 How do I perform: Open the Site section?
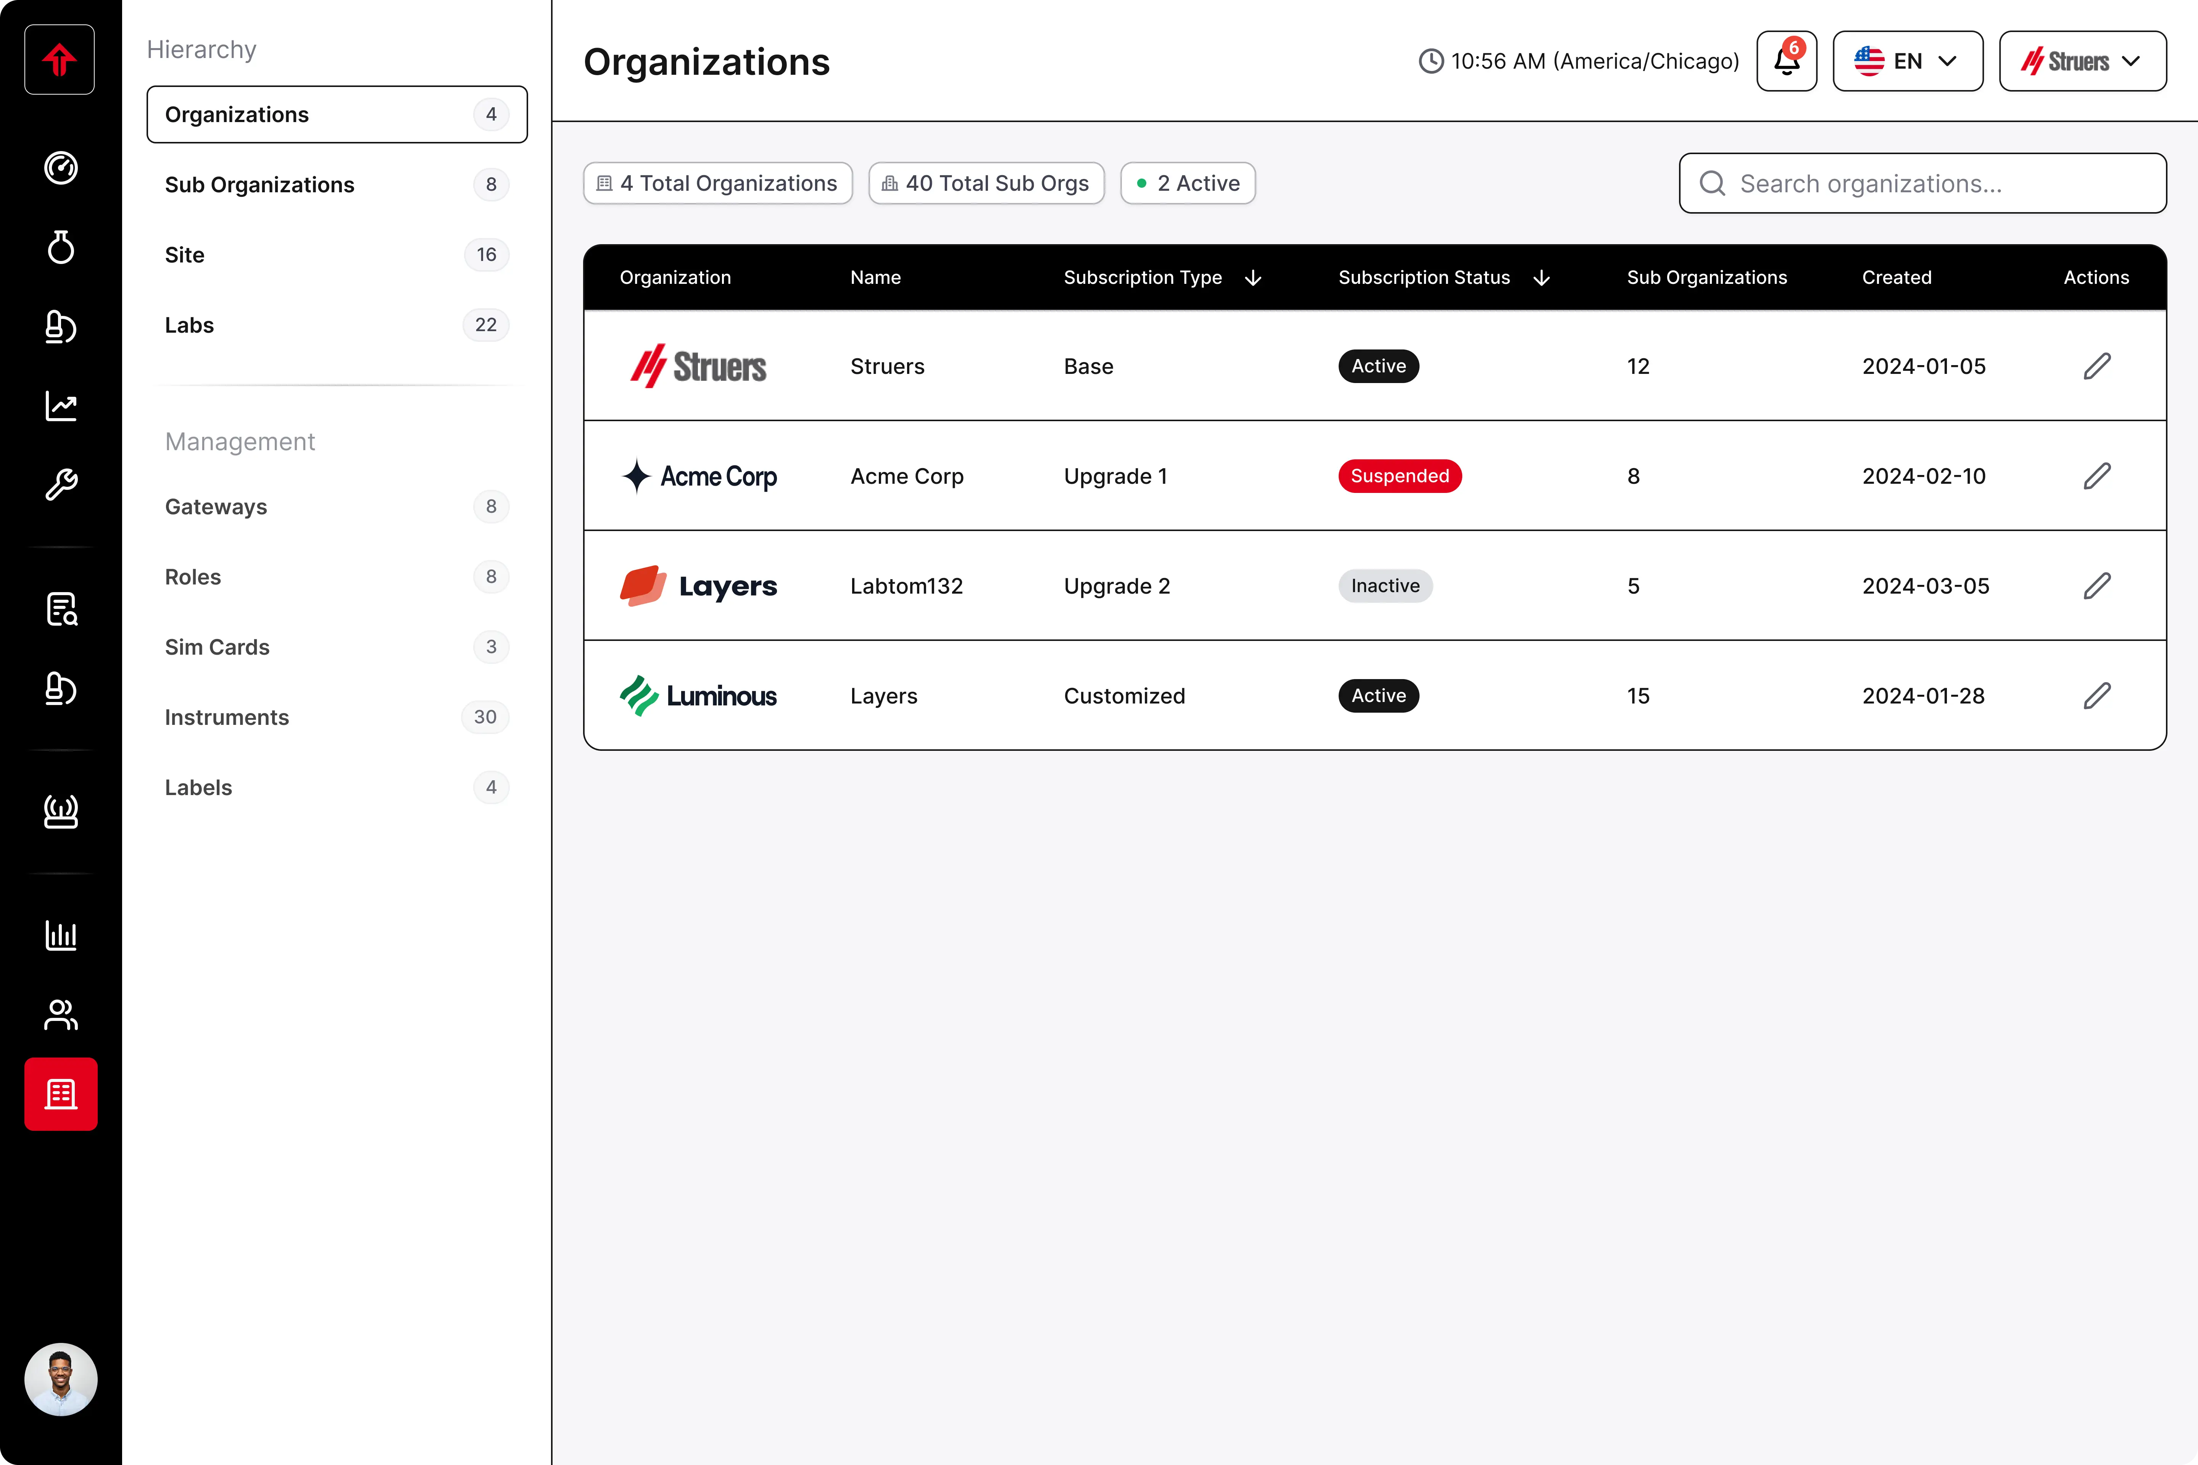coord(337,255)
